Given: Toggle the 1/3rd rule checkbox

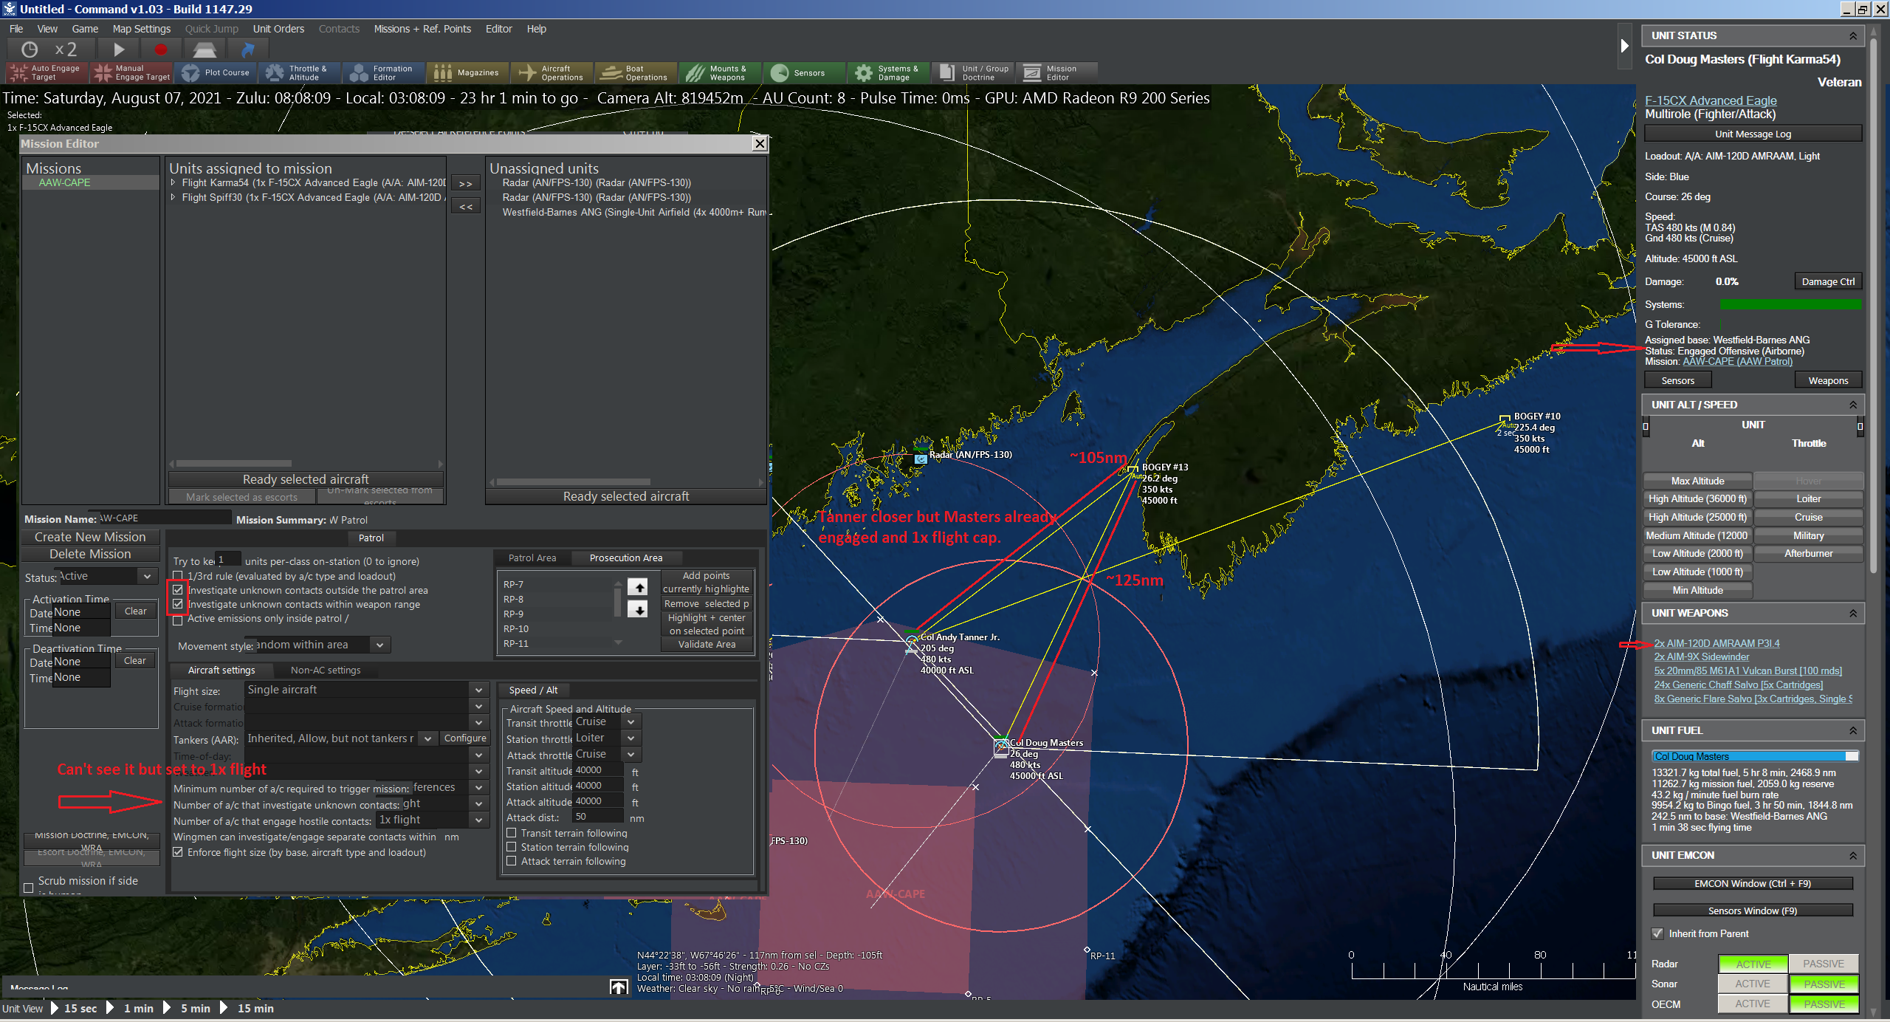Looking at the screenshot, I should 178,576.
